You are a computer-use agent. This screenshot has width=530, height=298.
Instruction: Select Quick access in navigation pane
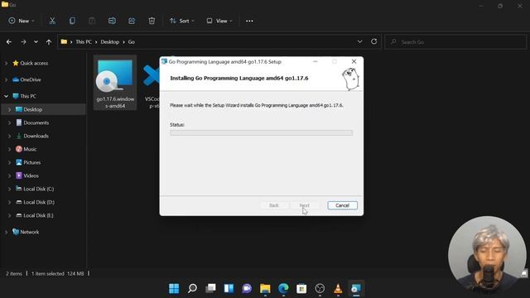click(34, 63)
